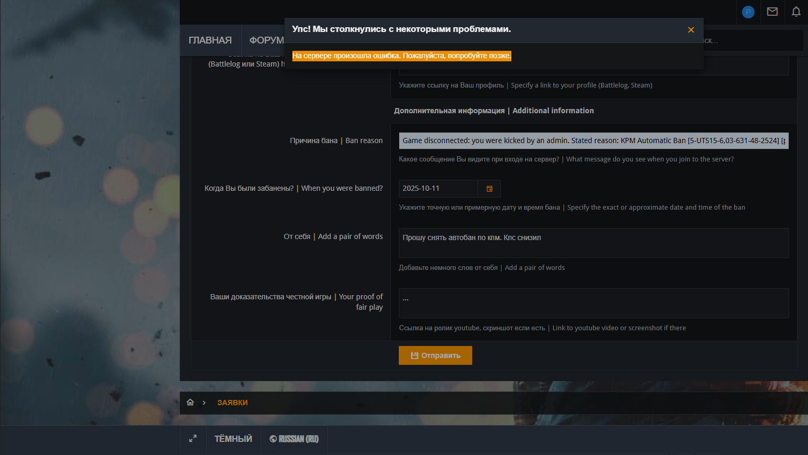Go to home via breadcrumb house icon
Viewport: 808px width, 455px height.
(190, 403)
